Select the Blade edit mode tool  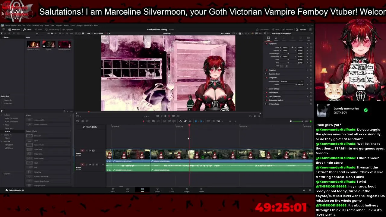coord(153,121)
